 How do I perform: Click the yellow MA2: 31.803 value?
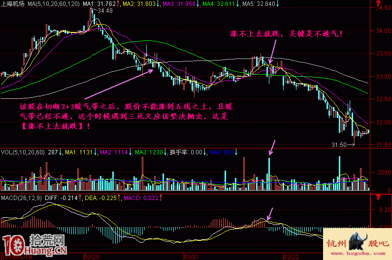tap(139, 4)
